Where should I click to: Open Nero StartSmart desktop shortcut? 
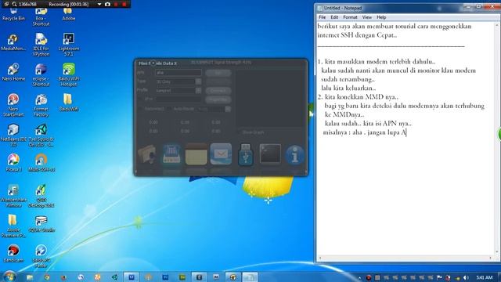click(13, 105)
